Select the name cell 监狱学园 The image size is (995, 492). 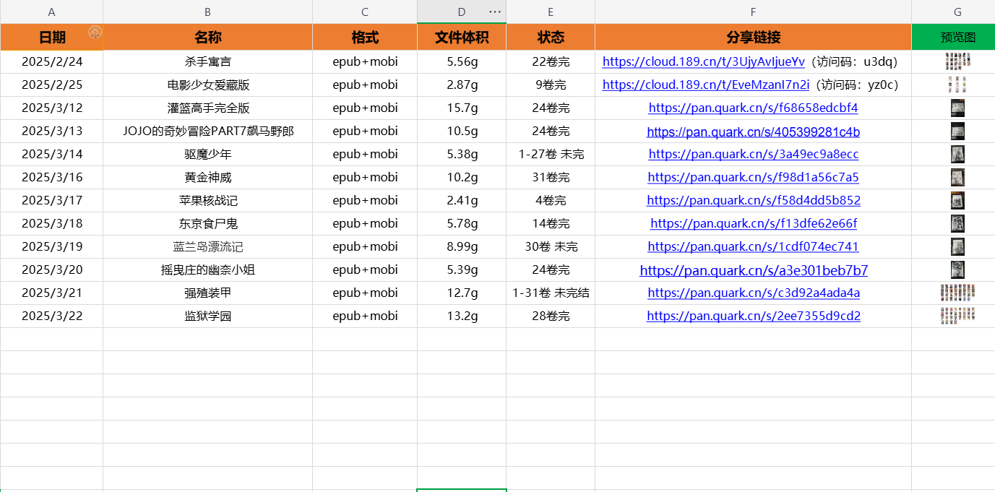coord(207,316)
